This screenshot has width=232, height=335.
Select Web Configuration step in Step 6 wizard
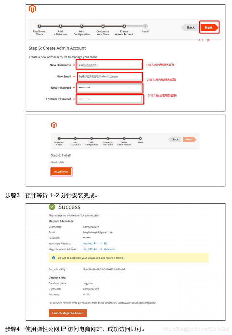click(92, 142)
